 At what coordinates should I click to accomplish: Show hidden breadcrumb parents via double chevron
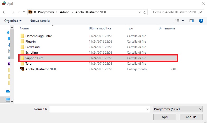point(35,12)
